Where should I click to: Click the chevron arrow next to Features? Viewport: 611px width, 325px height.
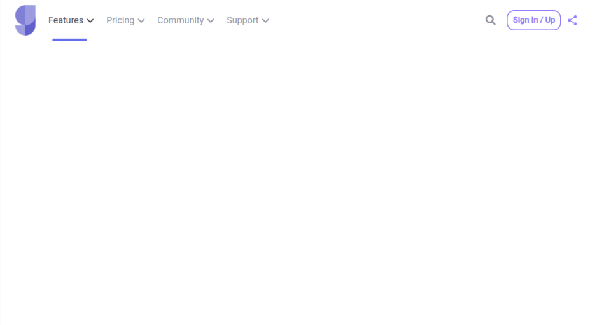tap(90, 20)
